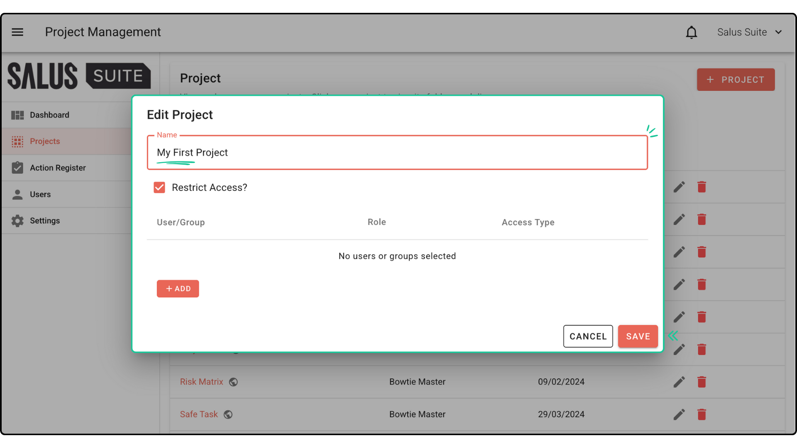Click the Name input field
The height and width of the screenshot is (448, 797).
point(397,153)
